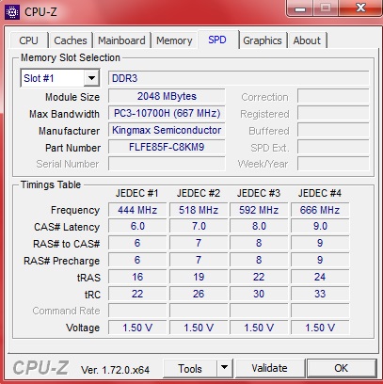Go to the About tab

307,40
